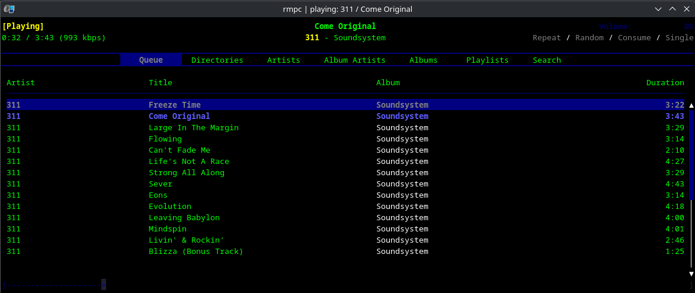
Task: Click the Come Original header title
Action: tap(345, 27)
